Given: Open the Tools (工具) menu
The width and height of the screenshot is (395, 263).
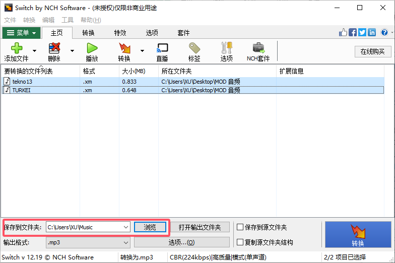Looking at the screenshot, I should 68,20.
